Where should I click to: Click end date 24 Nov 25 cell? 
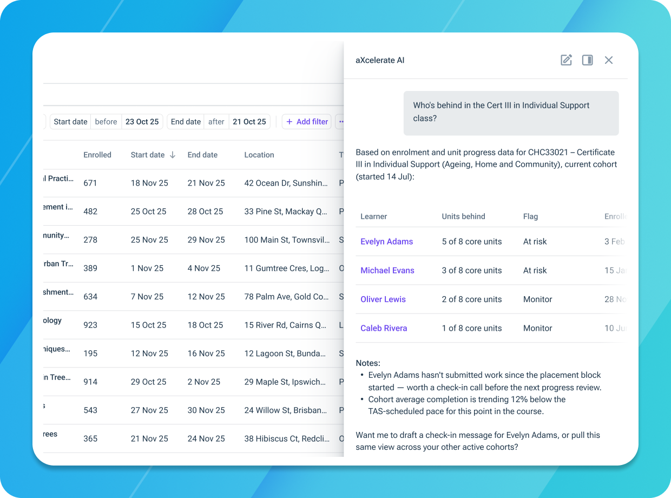[x=206, y=438]
